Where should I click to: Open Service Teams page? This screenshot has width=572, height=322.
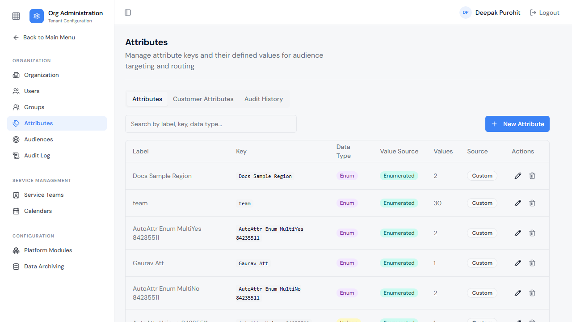click(57, 195)
